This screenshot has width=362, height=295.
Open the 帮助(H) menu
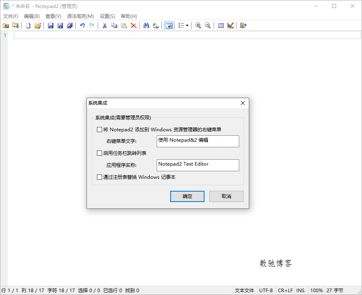[x=129, y=16]
